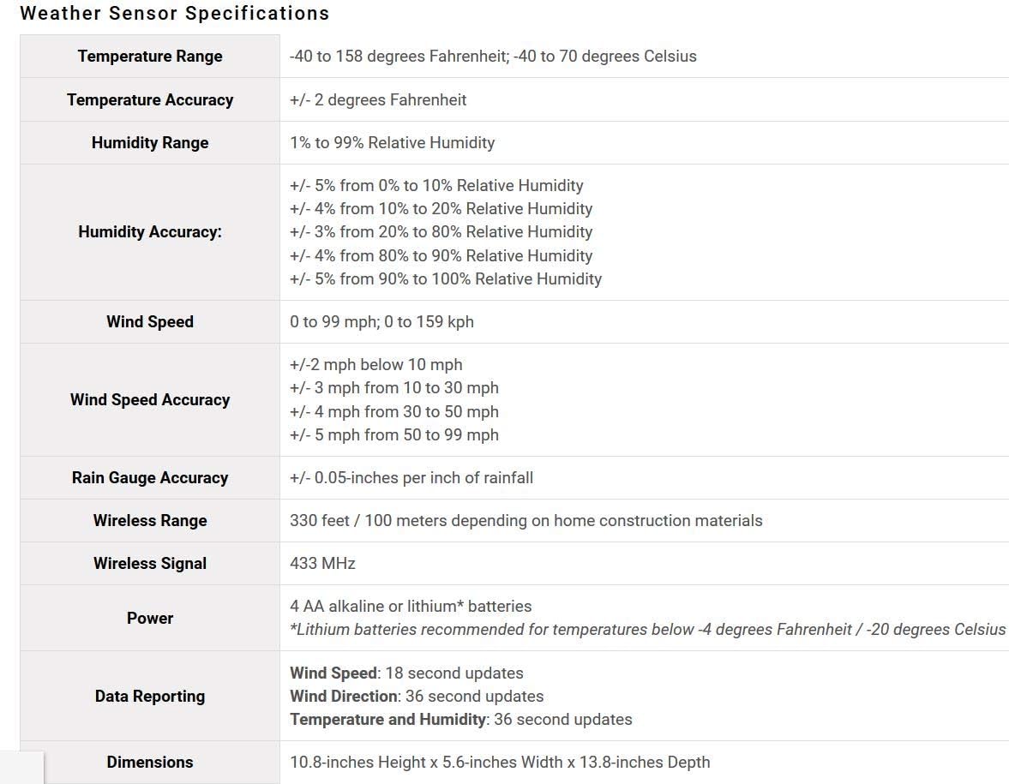The height and width of the screenshot is (784, 1009).
Task: Select the Data Reporting label cell
Action: click(150, 697)
